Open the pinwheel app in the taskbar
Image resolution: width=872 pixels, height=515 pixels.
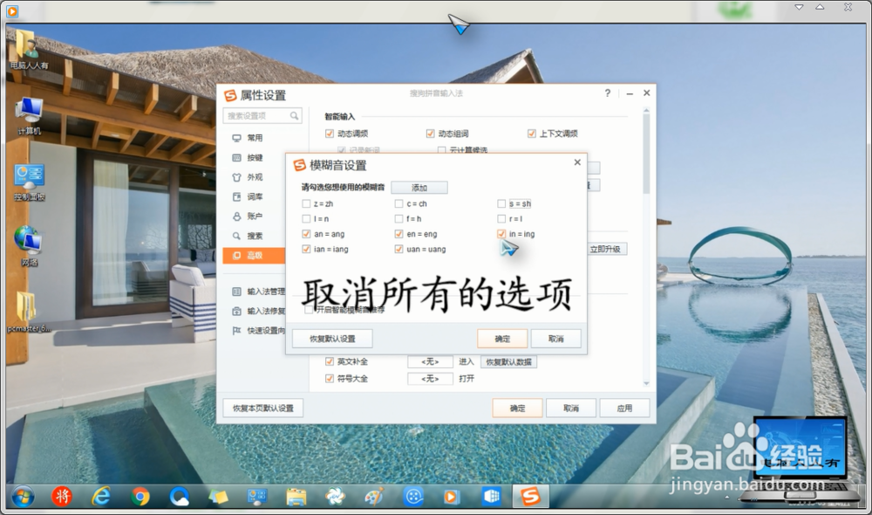point(336,496)
